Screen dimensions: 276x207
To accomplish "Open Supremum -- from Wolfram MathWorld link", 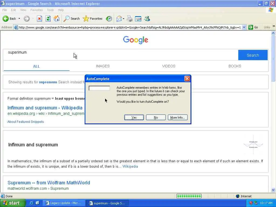I will (x=49, y=183).
